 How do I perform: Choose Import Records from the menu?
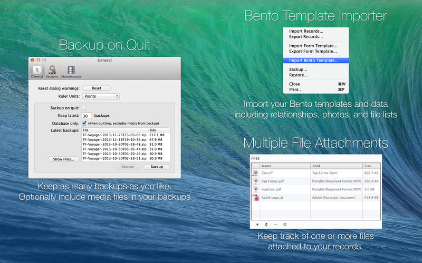[x=306, y=31]
